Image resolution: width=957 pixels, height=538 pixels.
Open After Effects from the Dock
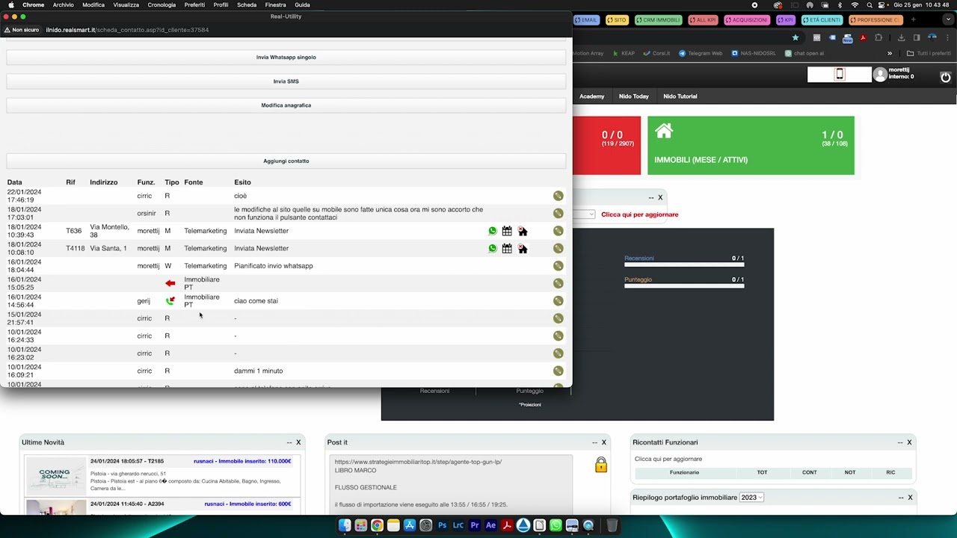pos(490,525)
